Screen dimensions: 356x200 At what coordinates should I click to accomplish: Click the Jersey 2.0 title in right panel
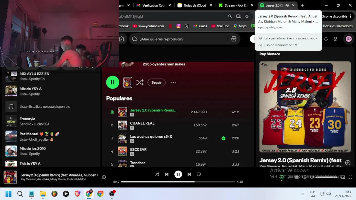[x=300, y=160]
